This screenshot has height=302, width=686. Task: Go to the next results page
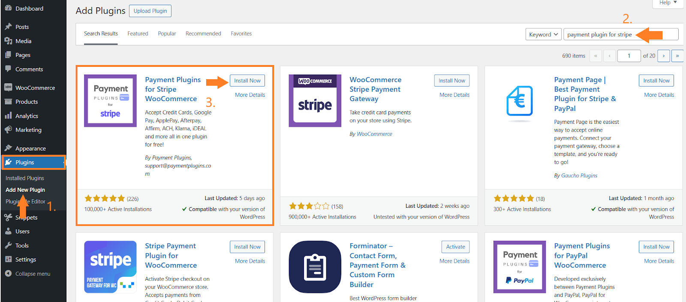click(x=664, y=56)
